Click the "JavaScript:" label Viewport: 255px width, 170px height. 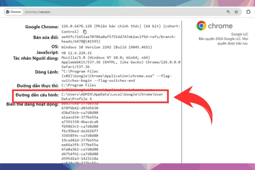pyautogui.click(x=48, y=53)
